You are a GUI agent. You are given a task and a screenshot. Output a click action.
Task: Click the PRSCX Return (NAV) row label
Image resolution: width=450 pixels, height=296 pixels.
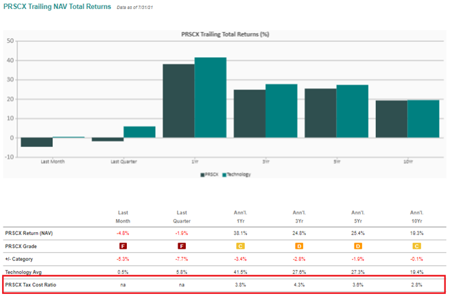click(x=29, y=234)
